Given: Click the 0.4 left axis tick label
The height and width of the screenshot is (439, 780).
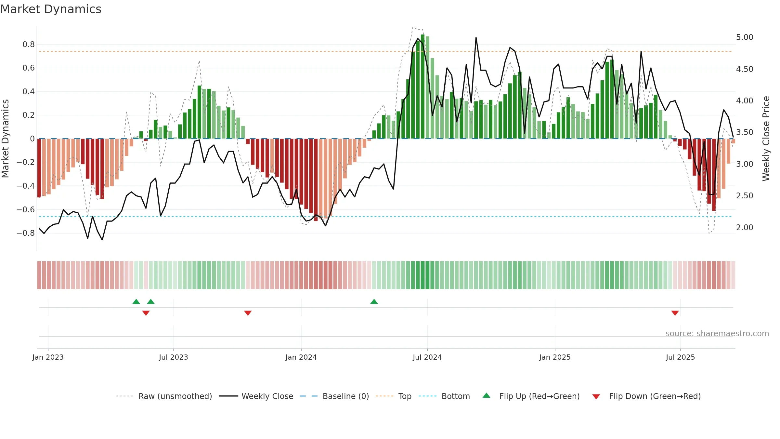Looking at the screenshot, I should point(29,91).
